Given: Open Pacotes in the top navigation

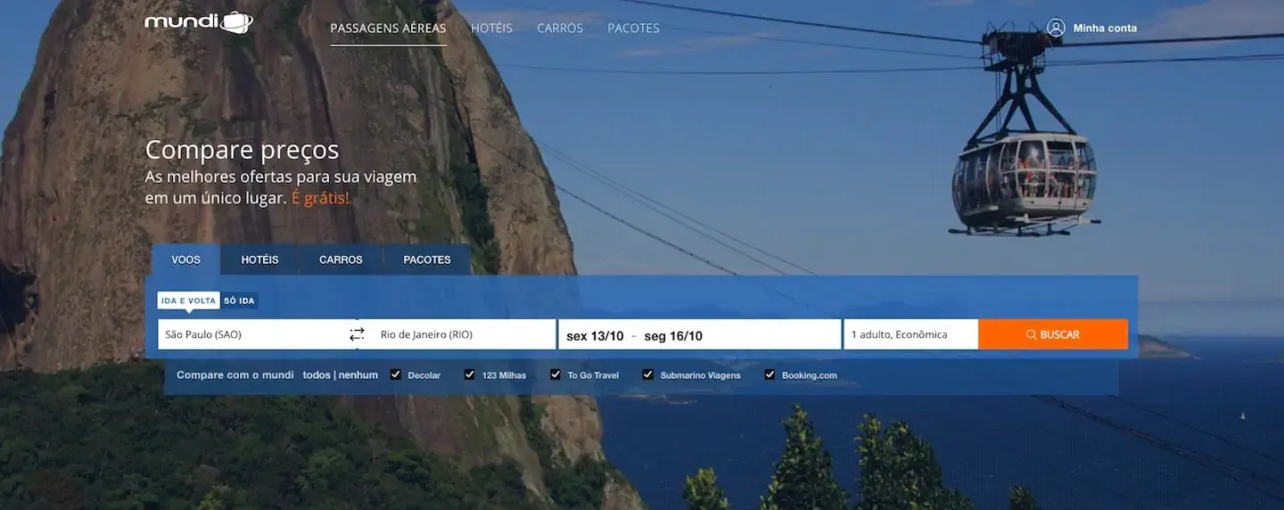Looking at the screenshot, I should pos(633,29).
